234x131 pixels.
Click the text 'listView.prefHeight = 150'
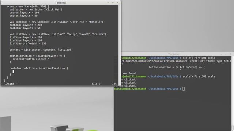(28, 44)
